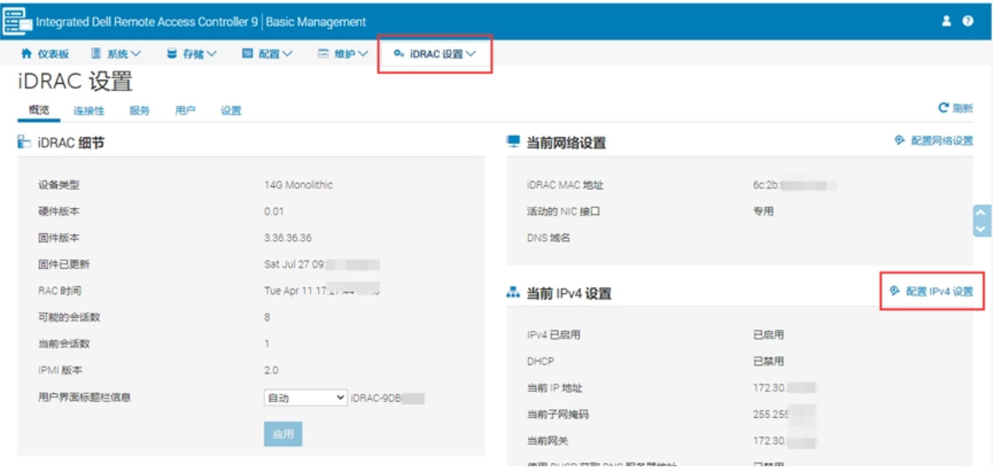The image size is (993, 476).
Task: Switch to the 设置 tab
Action: point(231,111)
